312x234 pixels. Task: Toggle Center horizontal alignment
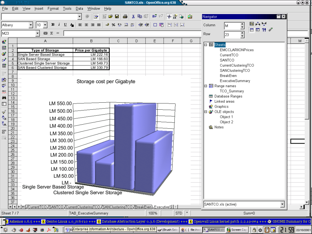86,25
